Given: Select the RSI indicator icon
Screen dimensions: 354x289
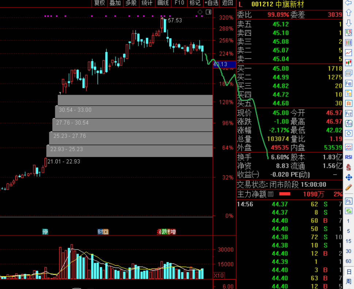Looking at the screenshot, I should click(349, 157).
